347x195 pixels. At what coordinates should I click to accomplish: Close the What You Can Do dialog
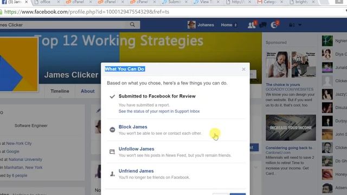(x=243, y=69)
